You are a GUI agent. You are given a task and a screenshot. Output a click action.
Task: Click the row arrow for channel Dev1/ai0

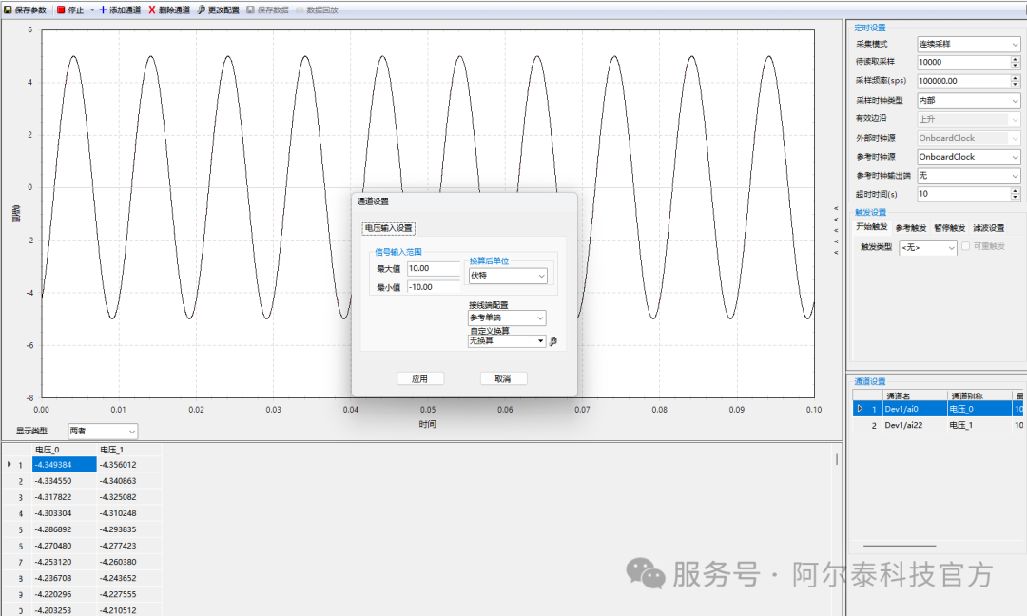[x=861, y=409]
